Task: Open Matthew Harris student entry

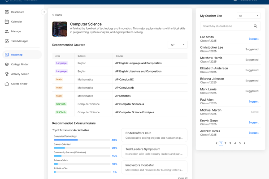Action: 230,60
